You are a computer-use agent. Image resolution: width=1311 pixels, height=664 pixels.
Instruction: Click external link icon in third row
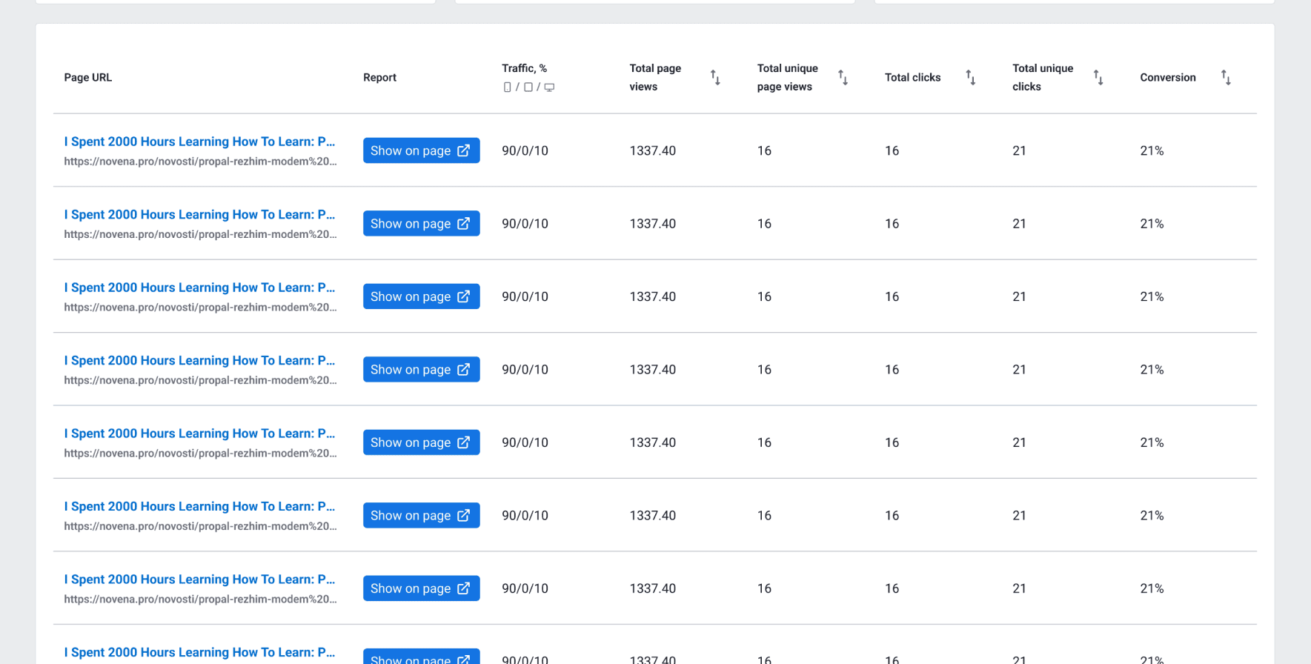pyautogui.click(x=464, y=296)
